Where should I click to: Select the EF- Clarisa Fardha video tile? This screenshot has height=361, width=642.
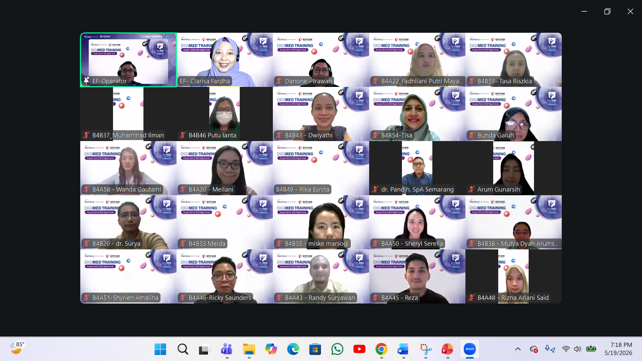point(225,60)
